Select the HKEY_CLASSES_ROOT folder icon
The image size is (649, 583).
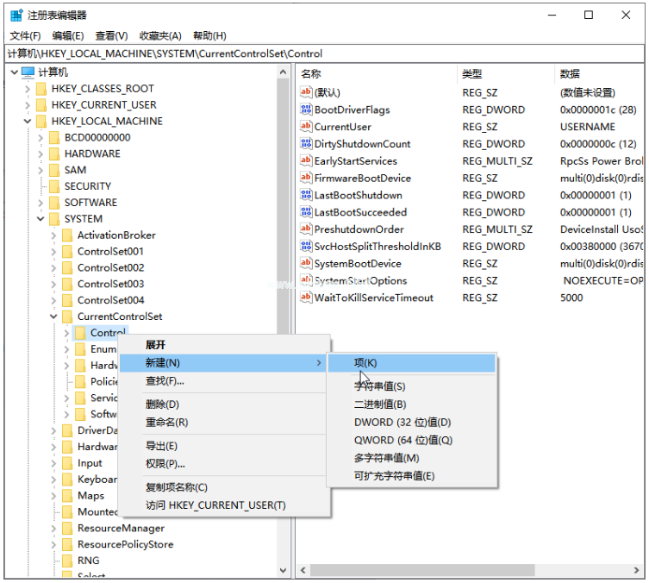click(x=41, y=89)
